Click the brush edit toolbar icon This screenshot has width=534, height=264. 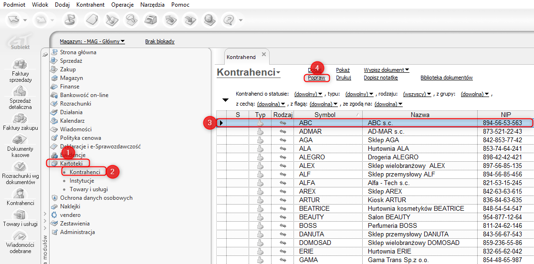coord(111,20)
